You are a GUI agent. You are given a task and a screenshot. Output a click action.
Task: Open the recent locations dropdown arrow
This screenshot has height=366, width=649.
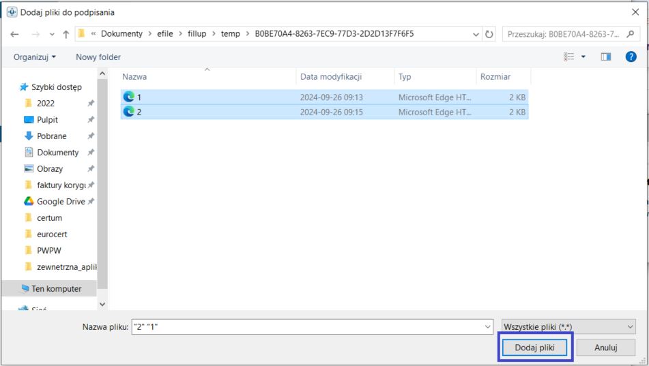click(x=52, y=34)
